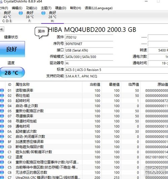168x179 pixels.
Task: Click the transfer mode field SATA/300 | SATA/300
Action: point(89,57)
